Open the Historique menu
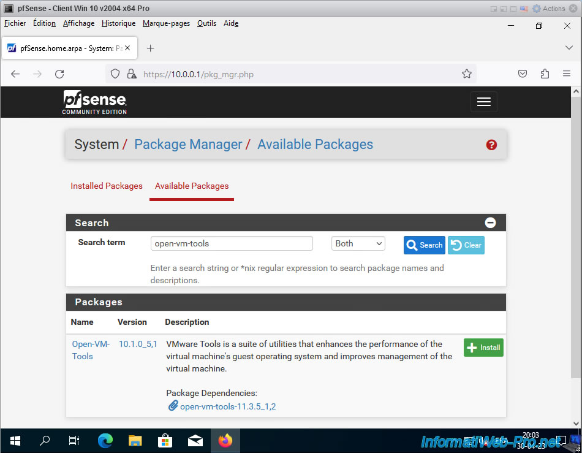This screenshot has height=453, width=582. tap(118, 23)
